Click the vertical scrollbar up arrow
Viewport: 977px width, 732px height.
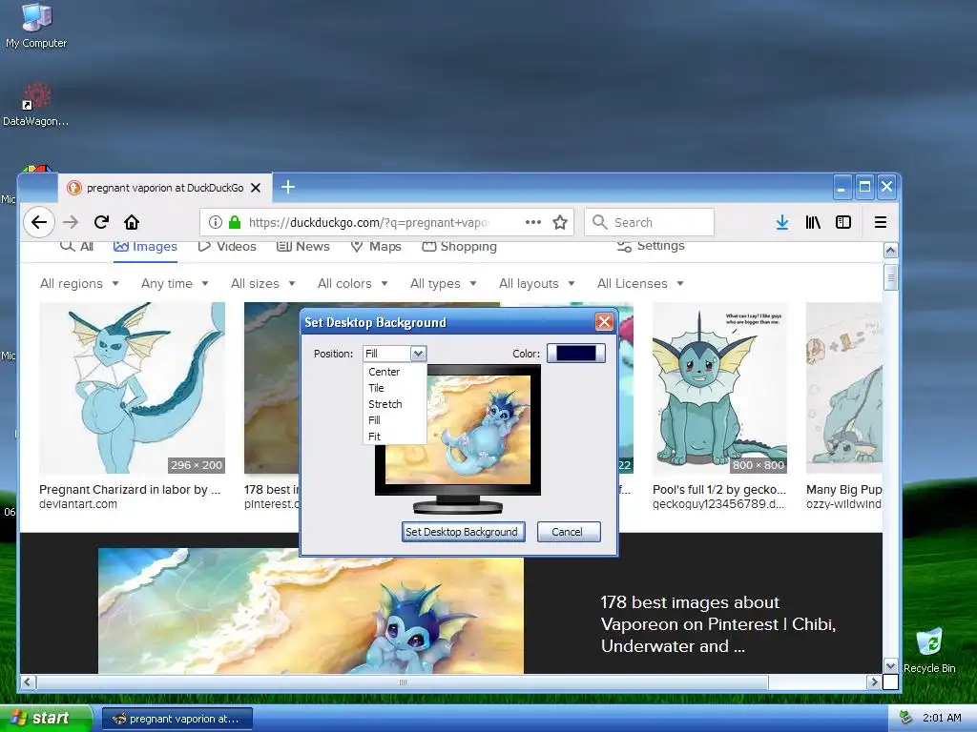(891, 251)
